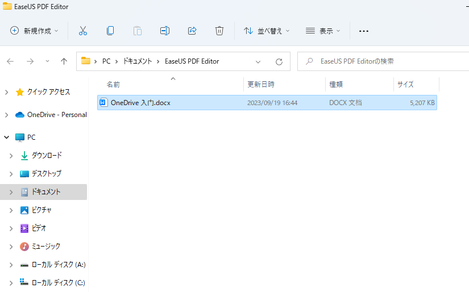
Task: Select ダウンロード in the navigation pane
Action: 46,155
